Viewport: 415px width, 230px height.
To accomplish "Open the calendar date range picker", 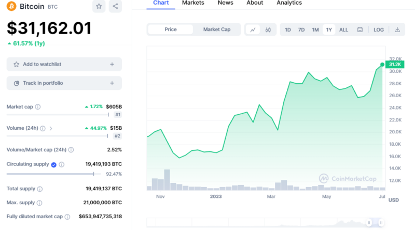I will 359,29.
